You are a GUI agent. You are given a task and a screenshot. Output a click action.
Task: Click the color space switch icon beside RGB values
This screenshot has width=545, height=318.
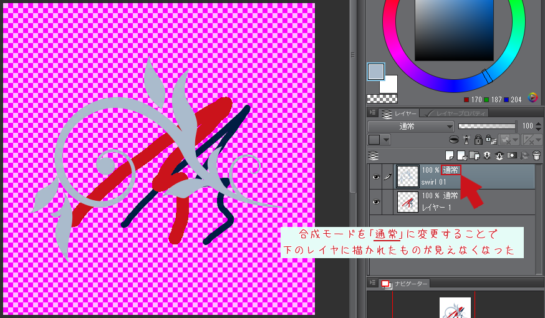533,98
